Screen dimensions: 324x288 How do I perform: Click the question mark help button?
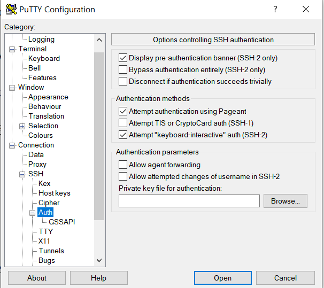coord(275,9)
